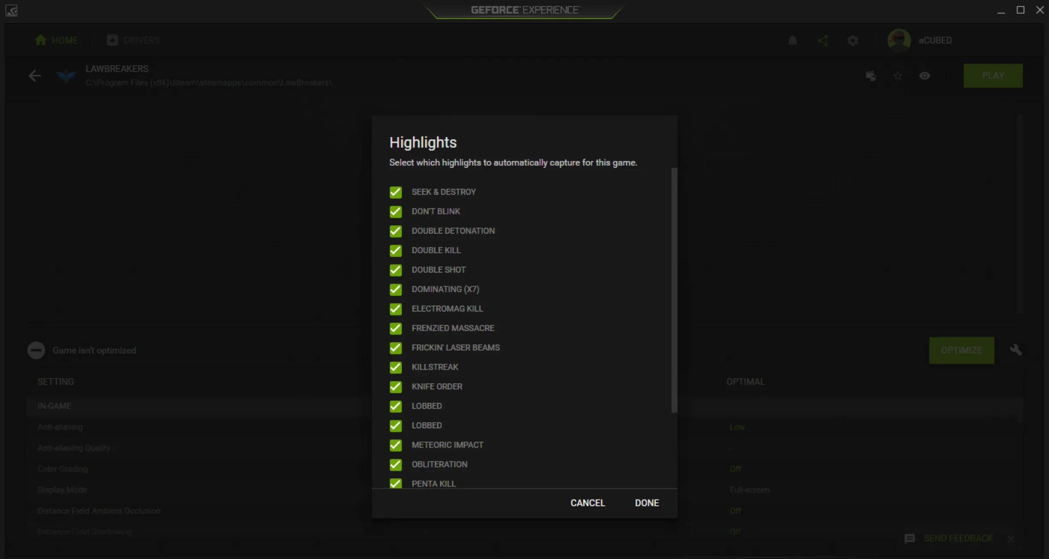
Task: Toggle the eye visibility icon
Action: pyautogui.click(x=924, y=76)
